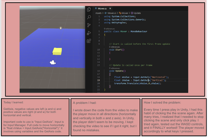Select the camera gizmo in scene view
The image size is (208, 137).
click(x=53, y=62)
